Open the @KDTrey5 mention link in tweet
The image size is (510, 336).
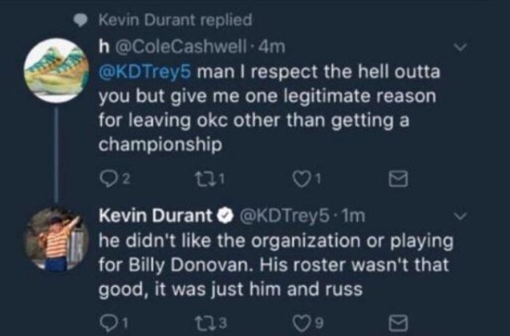[x=144, y=72]
